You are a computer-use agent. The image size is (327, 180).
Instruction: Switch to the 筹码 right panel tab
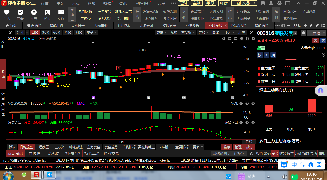(267, 153)
